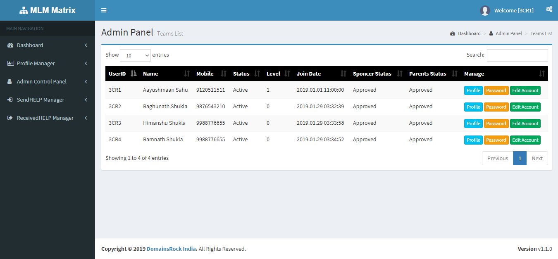The width and height of the screenshot is (558, 259).
Task: Click the hamburger sidebar toggle icon
Action: 104,10
